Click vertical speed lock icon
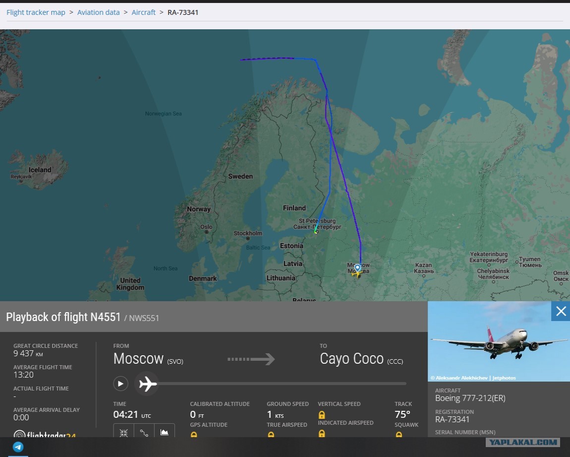 [x=322, y=415]
